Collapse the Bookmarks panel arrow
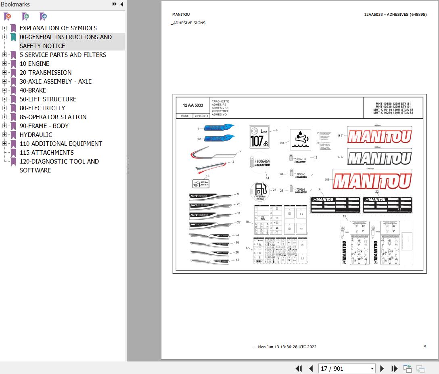Viewport: 439px width, 374px height. click(x=122, y=4)
